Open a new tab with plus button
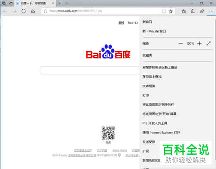Image resolution: width=216 pixels, height=169 pixels. click(60, 3)
